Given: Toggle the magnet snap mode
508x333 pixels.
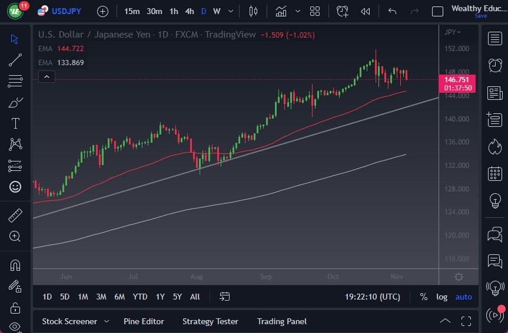Looking at the screenshot, I should pos(15,265).
